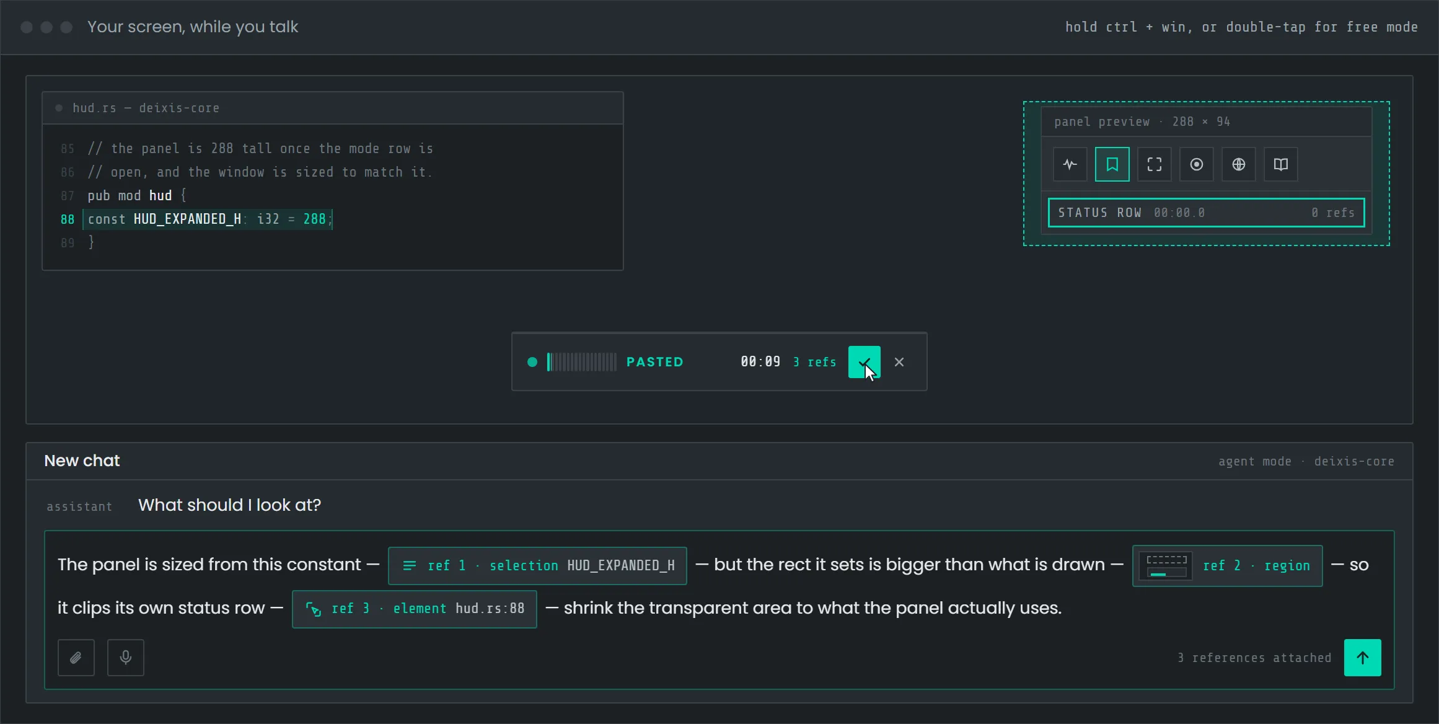Click the element pointer icon in ref 3
The image size is (1439, 724).
coord(313,609)
